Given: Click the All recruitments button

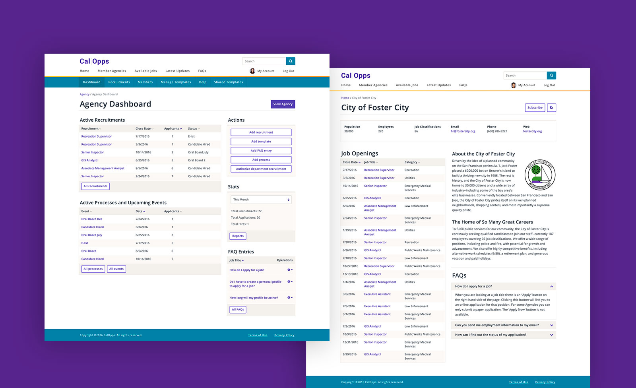Looking at the screenshot, I should pyautogui.click(x=95, y=186).
